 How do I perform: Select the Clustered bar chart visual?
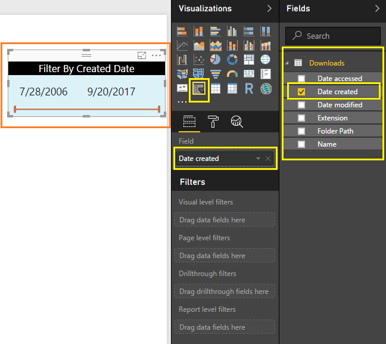pyautogui.click(x=216, y=31)
